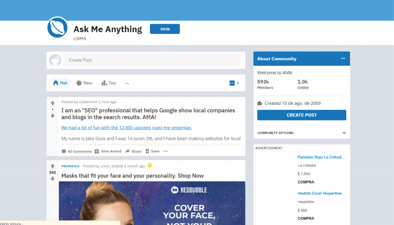Viewport: 394px width, 225px height.
Task: Open About Community options ellipsis
Action: point(343,58)
